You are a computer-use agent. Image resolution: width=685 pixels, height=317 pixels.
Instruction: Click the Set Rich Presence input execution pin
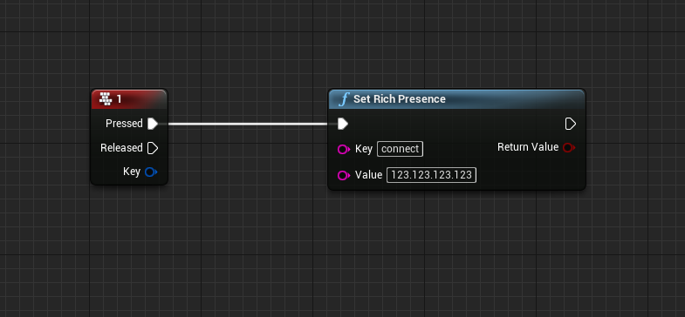[x=343, y=125]
